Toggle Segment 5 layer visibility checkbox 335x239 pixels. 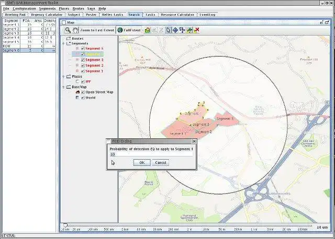coord(83,49)
